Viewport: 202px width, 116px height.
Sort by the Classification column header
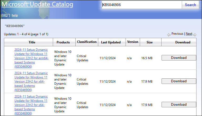coord(87,42)
